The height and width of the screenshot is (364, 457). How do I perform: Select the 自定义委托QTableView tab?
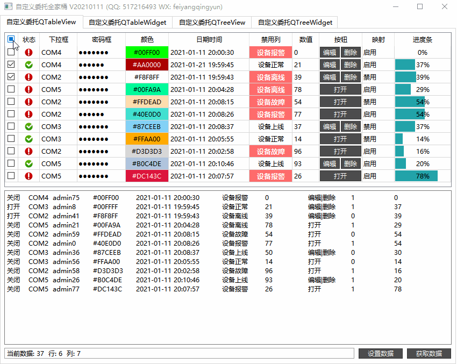point(41,22)
